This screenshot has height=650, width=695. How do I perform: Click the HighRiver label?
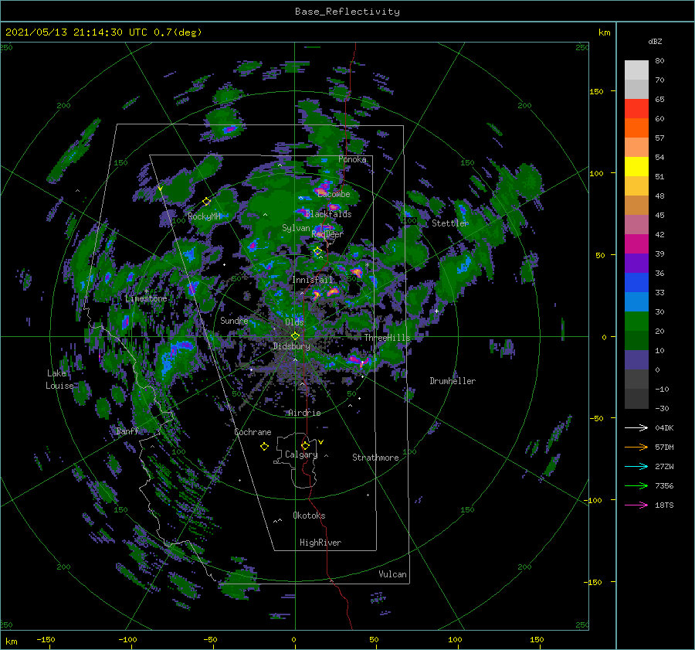point(320,543)
